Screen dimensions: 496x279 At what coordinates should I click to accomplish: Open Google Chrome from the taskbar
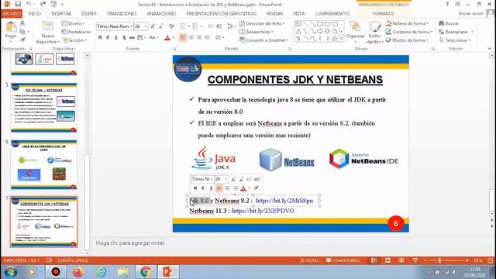[x=146, y=272]
